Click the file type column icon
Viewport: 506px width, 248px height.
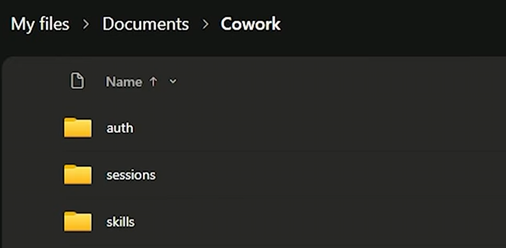(77, 81)
